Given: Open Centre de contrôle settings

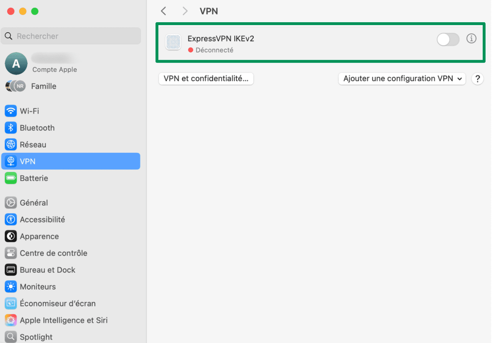Looking at the screenshot, I should [54, 253].
